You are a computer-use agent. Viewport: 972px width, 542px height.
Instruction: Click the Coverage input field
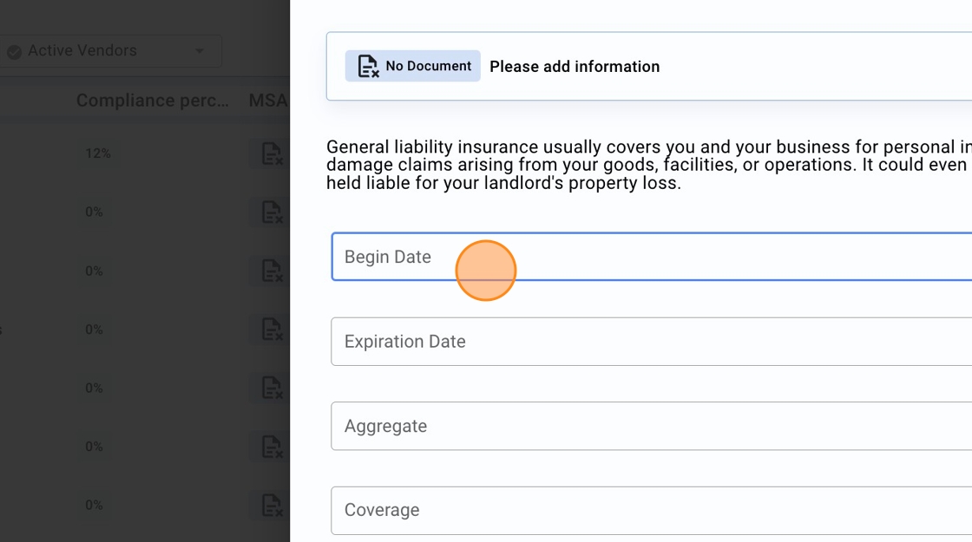click(x=651, y=510)
